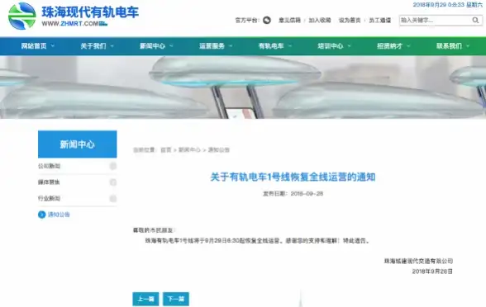Click the 新闻中心 sidebar header
The height and width of the screenshot is (307, 486).
(78, 144)
